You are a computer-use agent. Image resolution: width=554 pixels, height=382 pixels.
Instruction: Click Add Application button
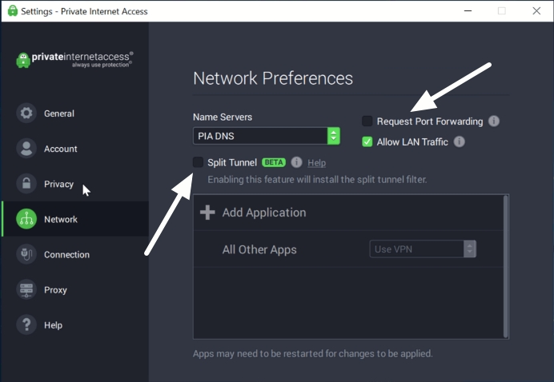(253, 213)
